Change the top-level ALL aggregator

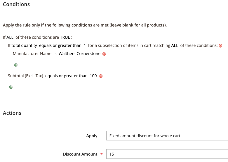[x=10, y=37]
